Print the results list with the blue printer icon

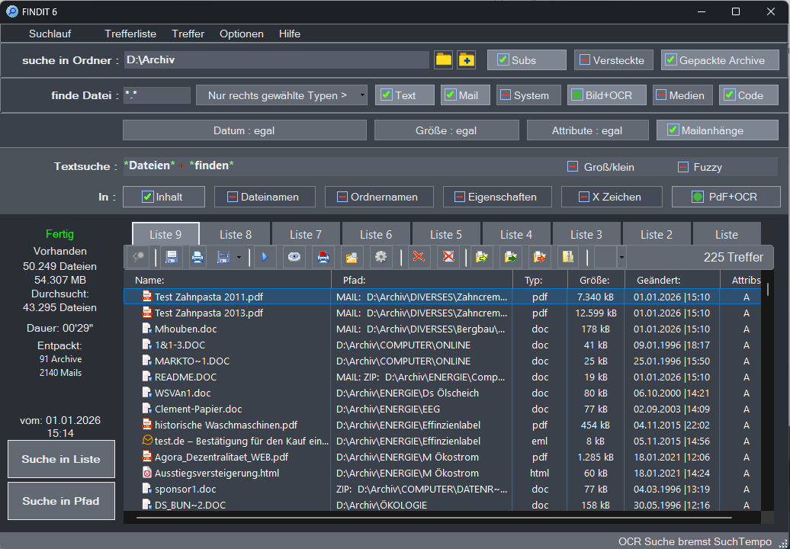coord(197,257)
